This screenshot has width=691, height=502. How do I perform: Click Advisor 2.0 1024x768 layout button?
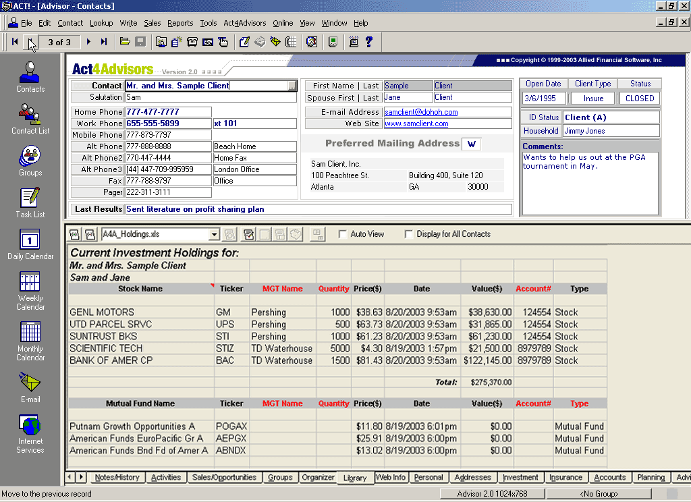tap(492, 494)
